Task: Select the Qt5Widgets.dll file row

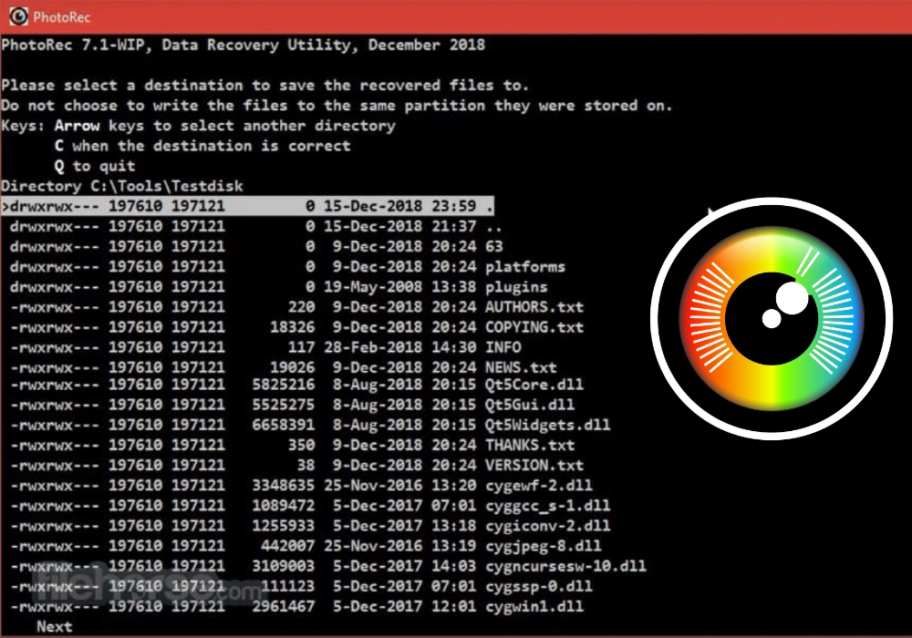Action: pos(310,426)
